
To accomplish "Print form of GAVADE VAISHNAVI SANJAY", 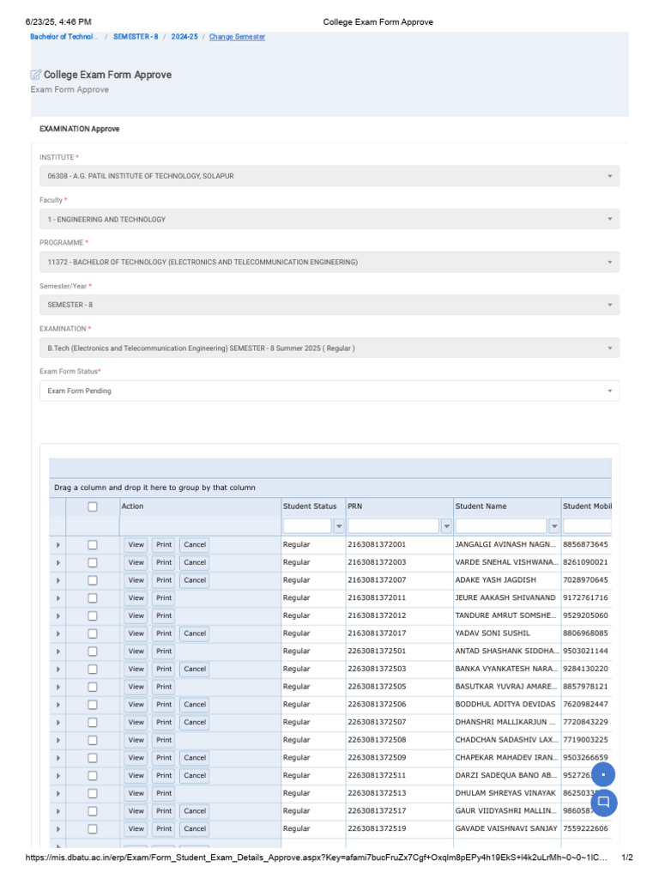I will [164, 828].
